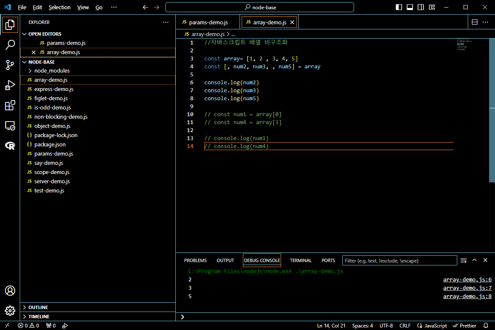Maximize the panel with the chevron up

[474, 260]
